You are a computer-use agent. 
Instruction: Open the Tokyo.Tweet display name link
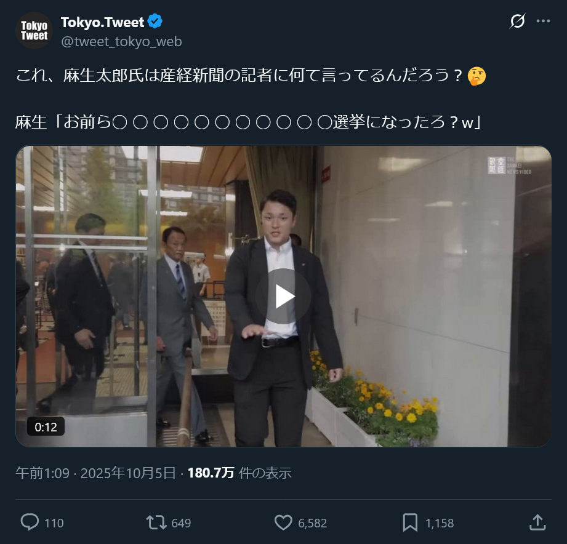(102, 22)
